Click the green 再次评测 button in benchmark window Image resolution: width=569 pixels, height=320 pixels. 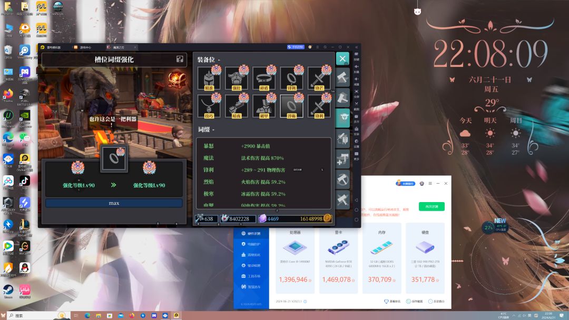coord(431,206)
